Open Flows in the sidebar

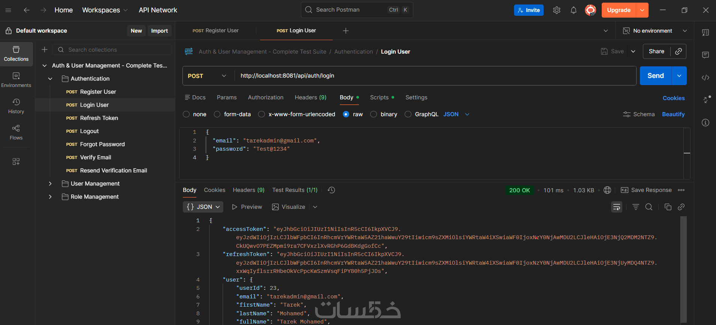16,133
